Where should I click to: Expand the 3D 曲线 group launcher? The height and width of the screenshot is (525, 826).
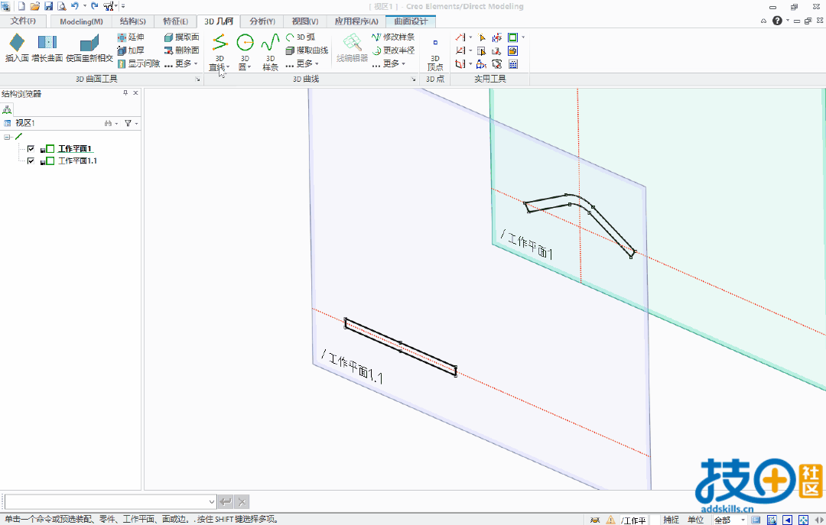point(413,79)
